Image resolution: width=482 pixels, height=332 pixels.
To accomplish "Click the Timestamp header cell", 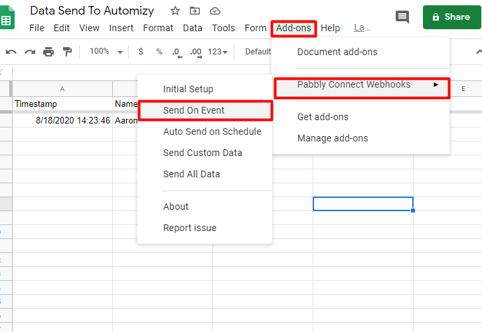I will pyautogui.click(x=62, y=104).
